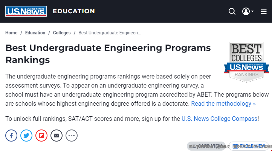Go to Home breadcrumb
This screenshot has height=151, width=272.
tap(11, 33)
